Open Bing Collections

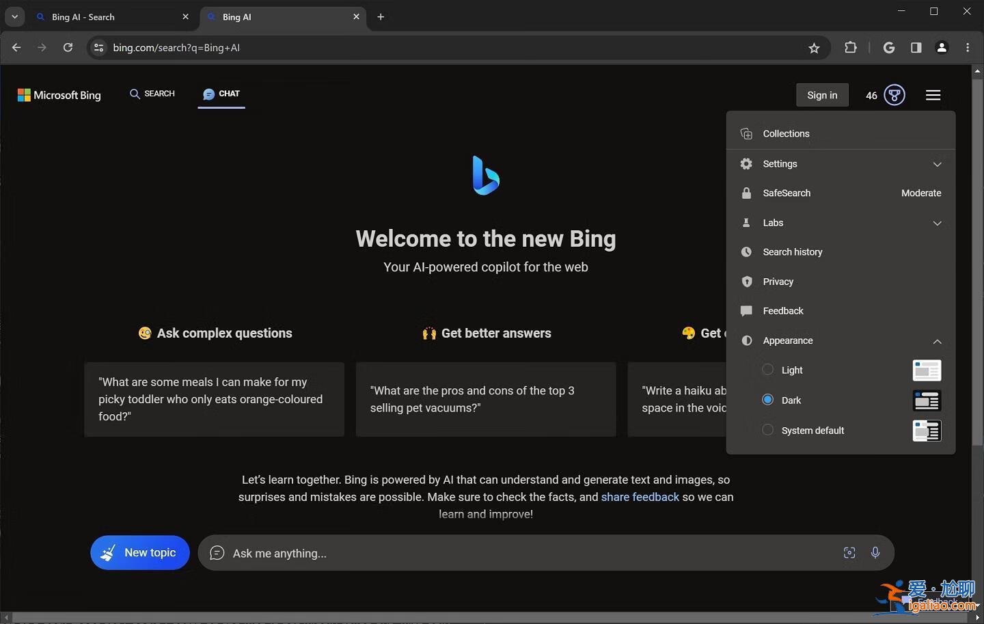tap(785, 133)
